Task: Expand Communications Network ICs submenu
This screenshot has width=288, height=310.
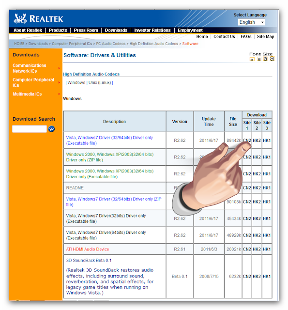Action: point(59,68)
